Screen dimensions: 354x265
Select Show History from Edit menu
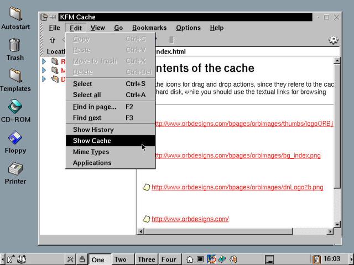[x=93, y=130]
